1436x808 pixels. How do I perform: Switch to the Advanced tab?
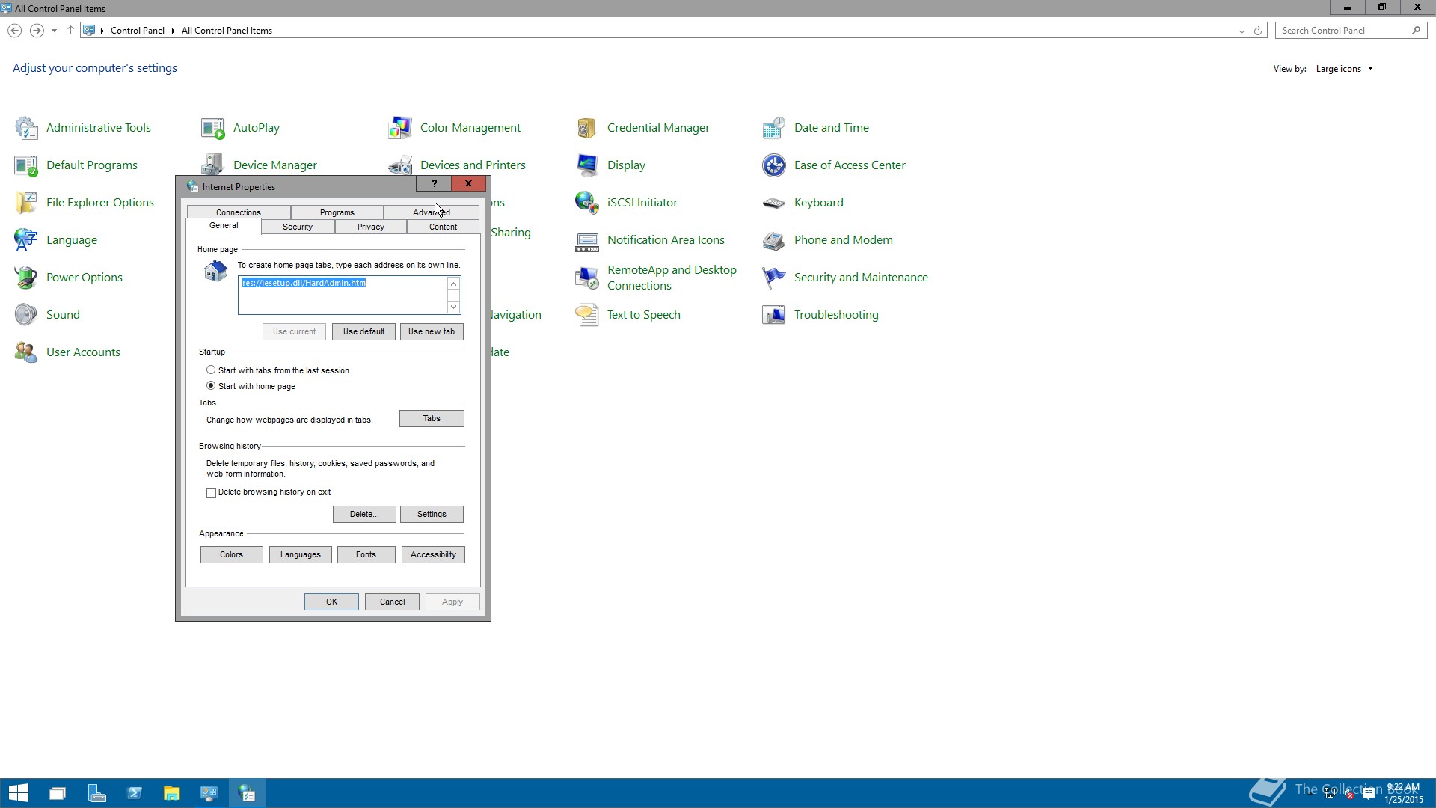tap(432, 212)
